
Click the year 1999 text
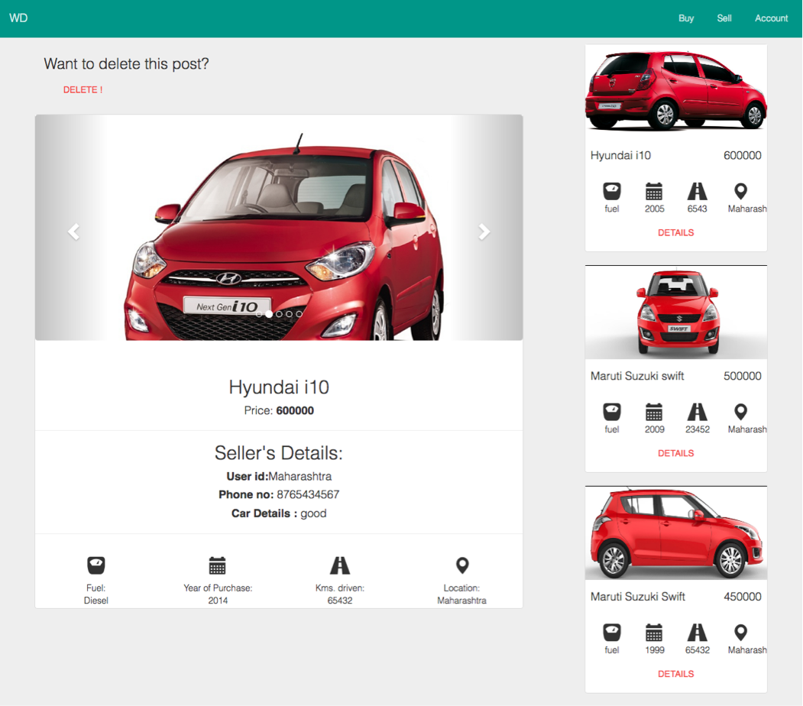[x=655, y=650]
